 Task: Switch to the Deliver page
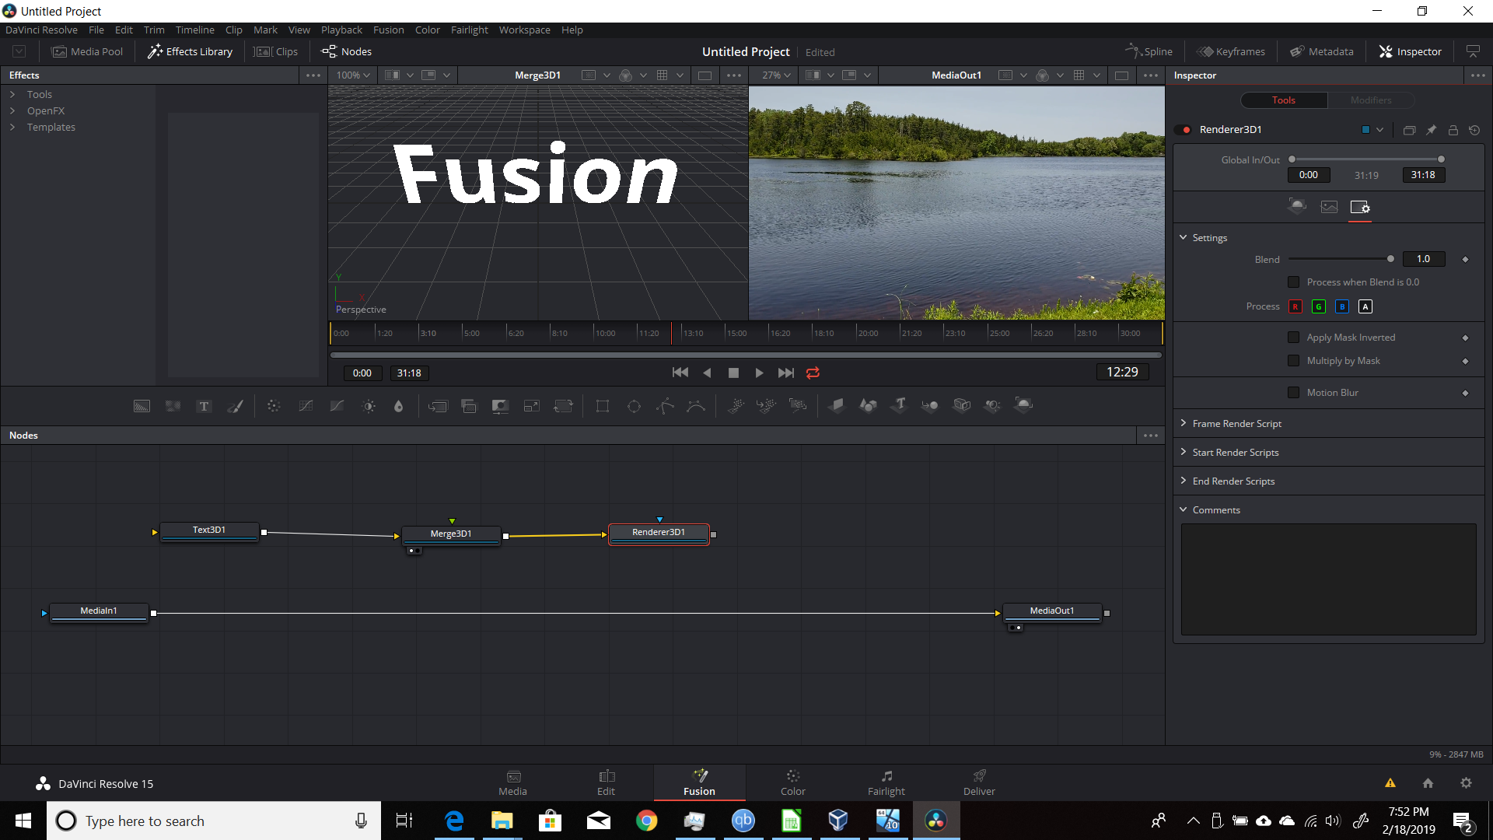click(979, 782)
